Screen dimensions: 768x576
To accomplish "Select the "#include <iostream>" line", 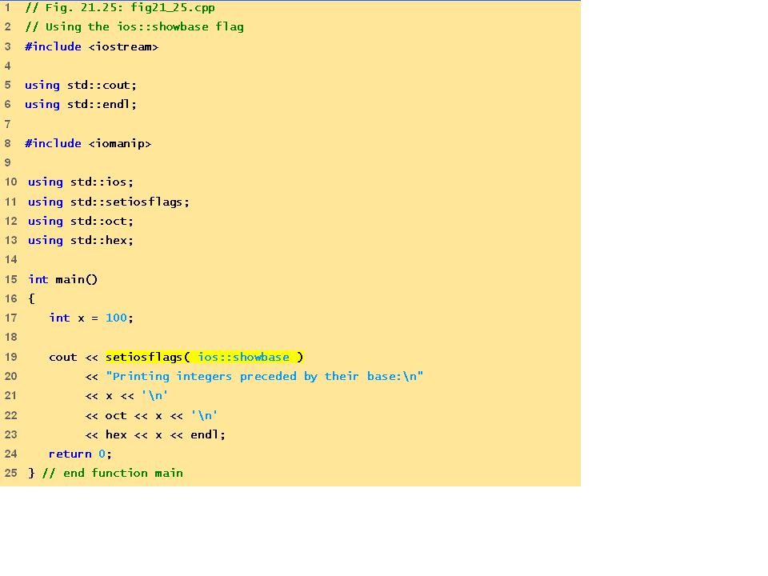I will pos(91,46).
